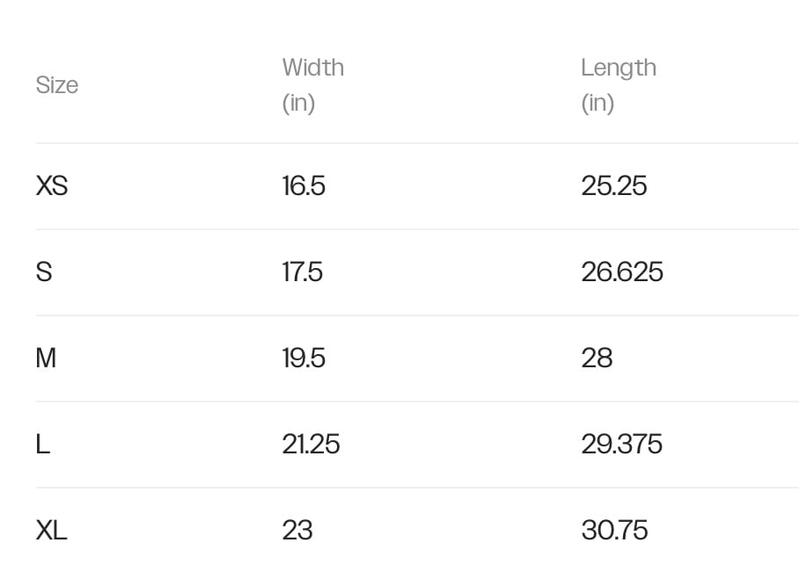Click the XS length value 25.25
799x572 pixels.
tap(613, 186)
